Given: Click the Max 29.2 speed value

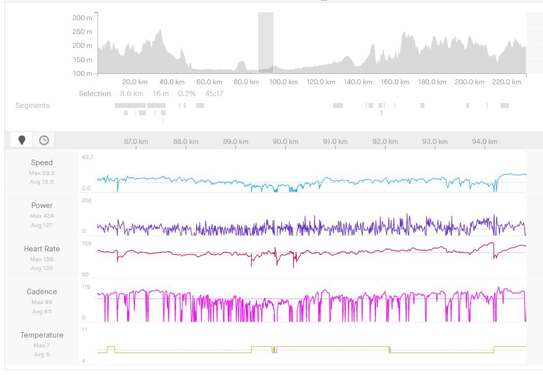Looking at the screenshot, I should click(42, 173).
